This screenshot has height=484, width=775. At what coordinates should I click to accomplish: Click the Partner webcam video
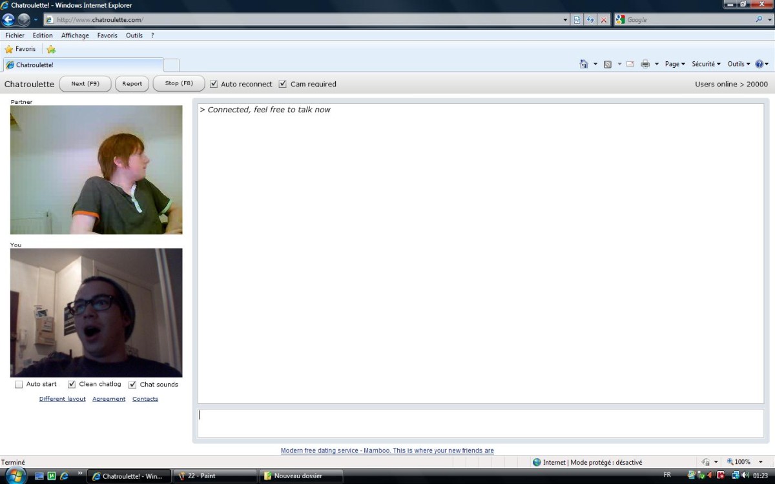pyautogui.click(x=96, y=170)
